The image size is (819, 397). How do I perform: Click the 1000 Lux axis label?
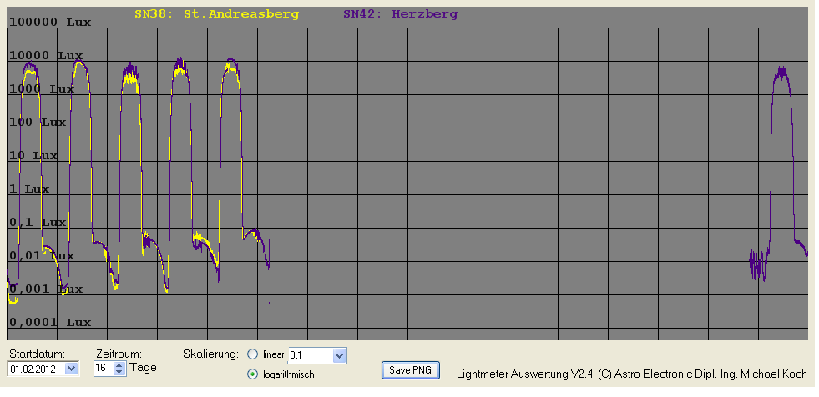tap(42, 88)
